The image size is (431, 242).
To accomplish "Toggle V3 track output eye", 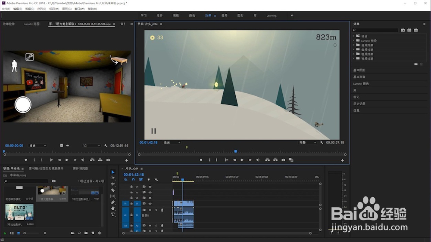I will coord(150,193).
